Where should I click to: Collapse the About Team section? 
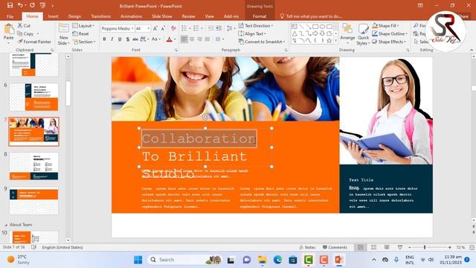coord(6,225)
